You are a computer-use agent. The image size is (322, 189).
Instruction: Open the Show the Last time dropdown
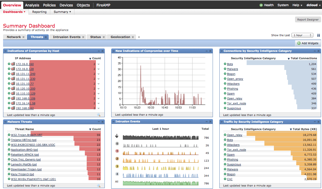click(x=302, y=35)
